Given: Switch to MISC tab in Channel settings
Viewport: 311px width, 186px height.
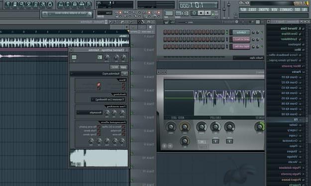Looking at the screenshot, I should coord(114,67).
